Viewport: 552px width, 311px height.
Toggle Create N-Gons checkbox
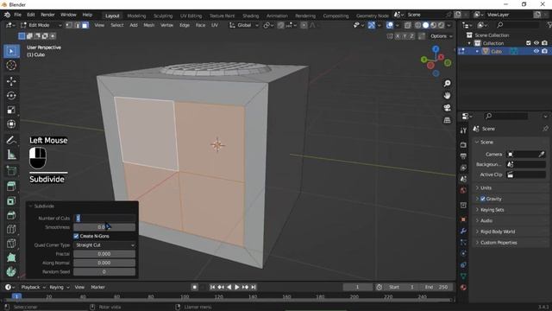pos(76,236)
